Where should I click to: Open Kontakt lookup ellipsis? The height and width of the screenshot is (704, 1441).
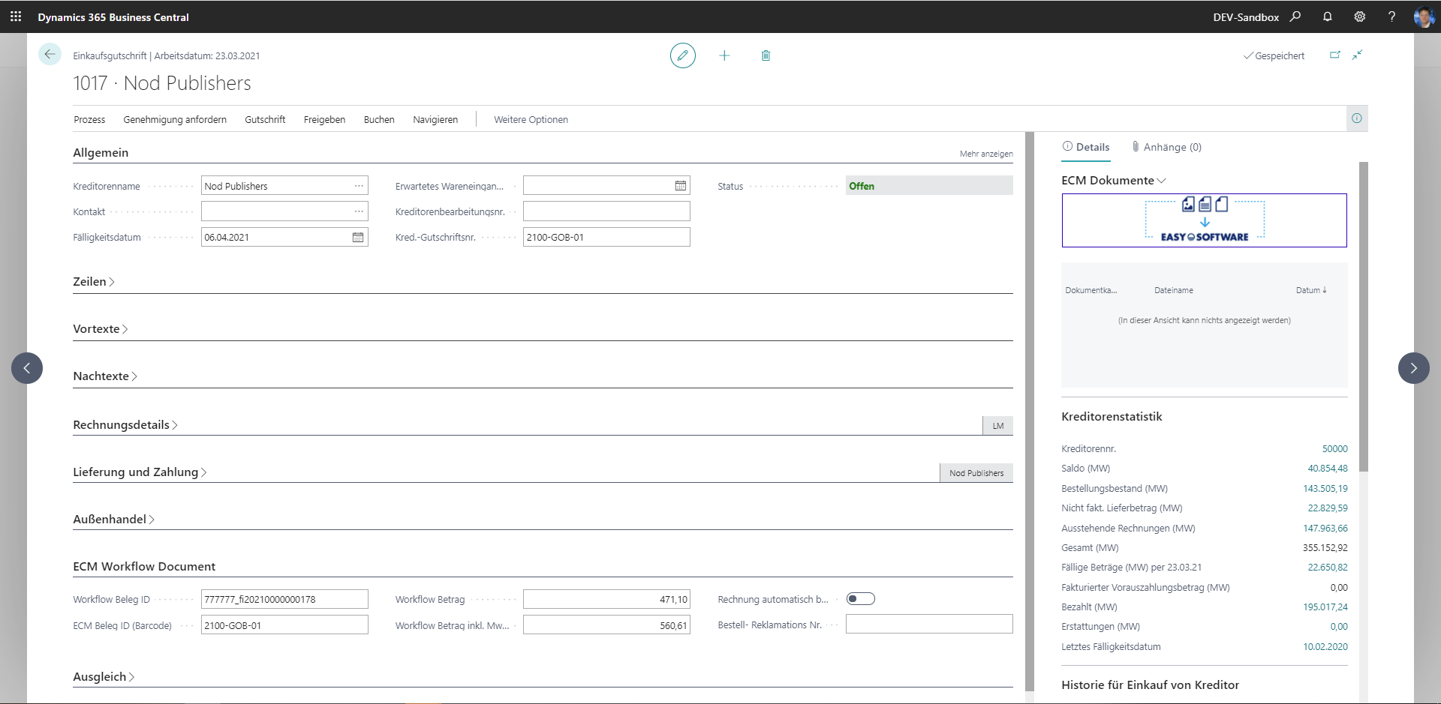pos(359,211)
